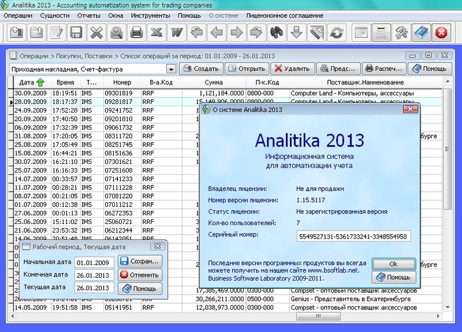462x332 pixels.
Task: Click the Сохран... button in period dialog
Action: click(140, 262)
